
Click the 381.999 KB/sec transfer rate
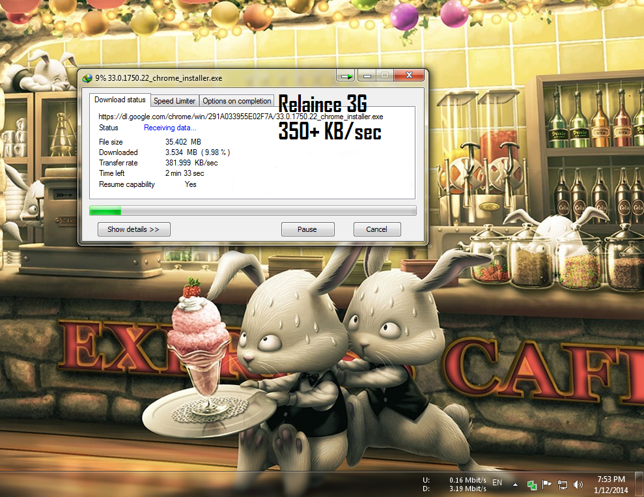click(191, 163)
